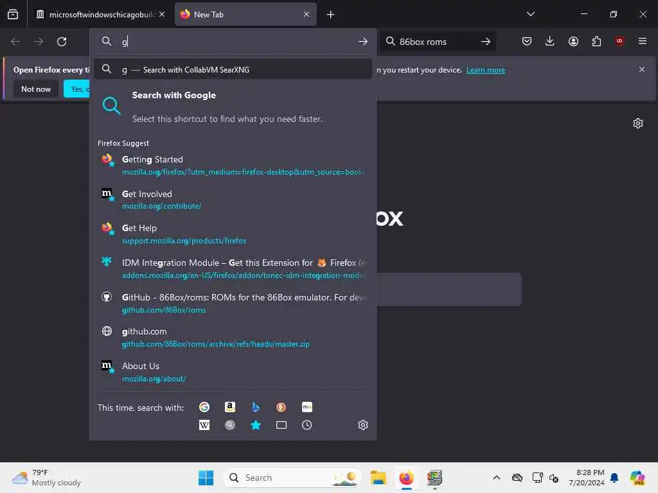Close the New Tab tab
This screenshot has height=493, width=658.
click(x=307, y=14)
